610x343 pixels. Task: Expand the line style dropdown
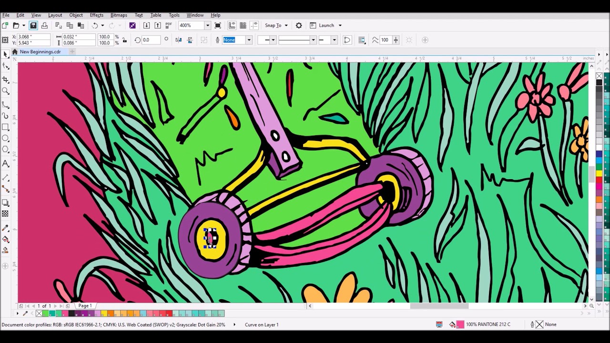[313, 40]
